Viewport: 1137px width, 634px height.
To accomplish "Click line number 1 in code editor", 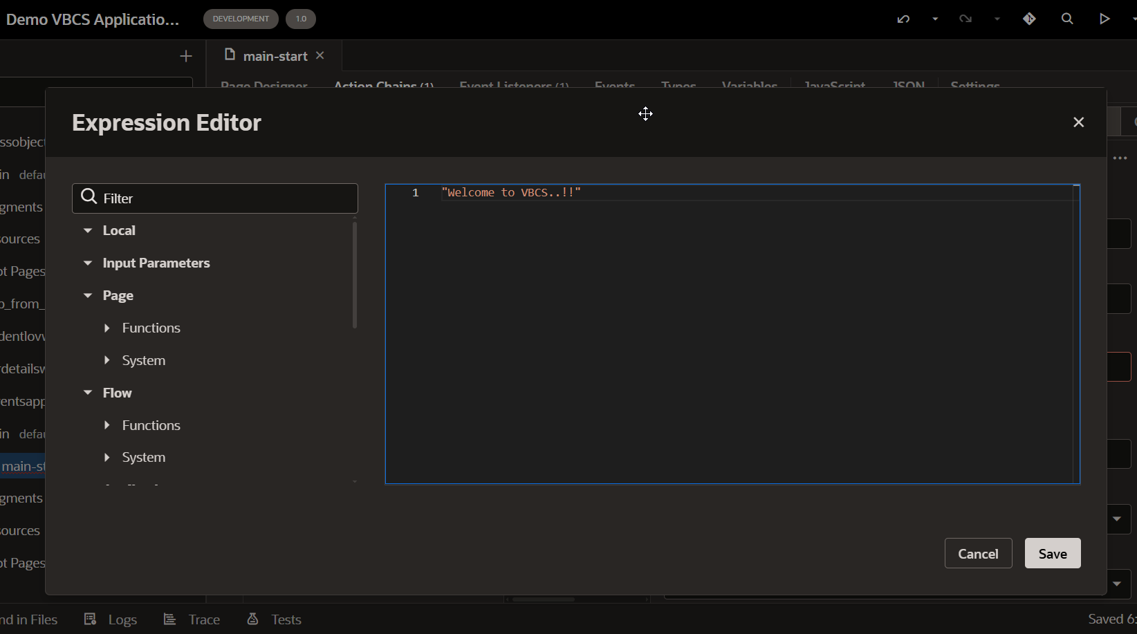I will [416, 193].
